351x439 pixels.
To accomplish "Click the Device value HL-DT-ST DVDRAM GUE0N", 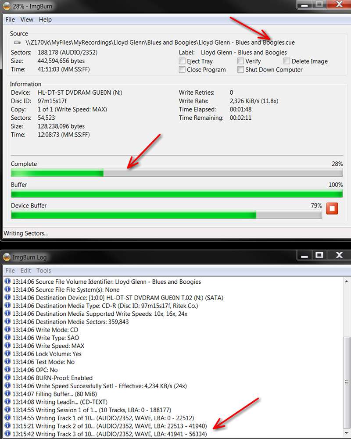I will point(80,93).
